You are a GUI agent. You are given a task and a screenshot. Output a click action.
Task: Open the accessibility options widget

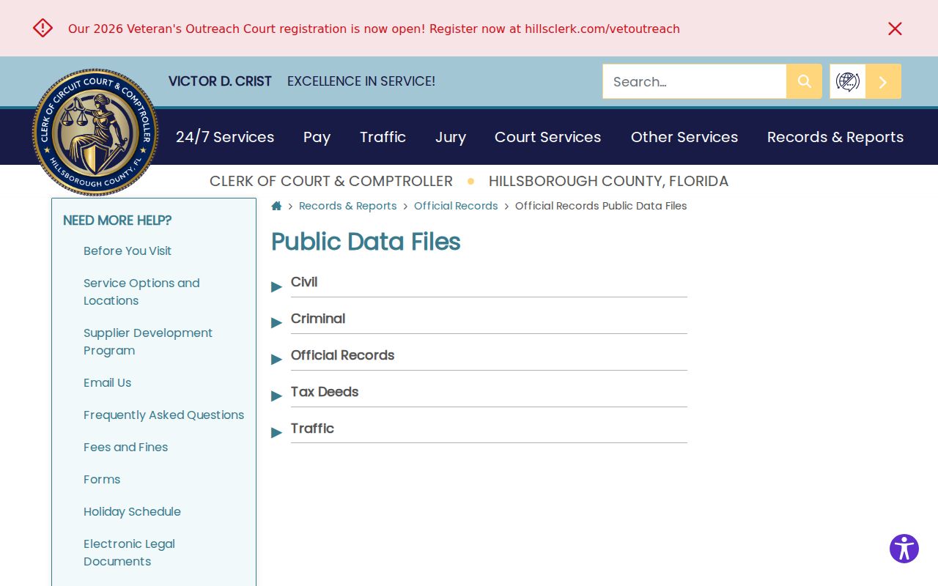pos(904,549)
